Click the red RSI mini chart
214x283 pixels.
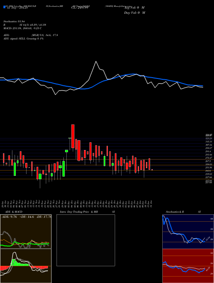(188, 266)
